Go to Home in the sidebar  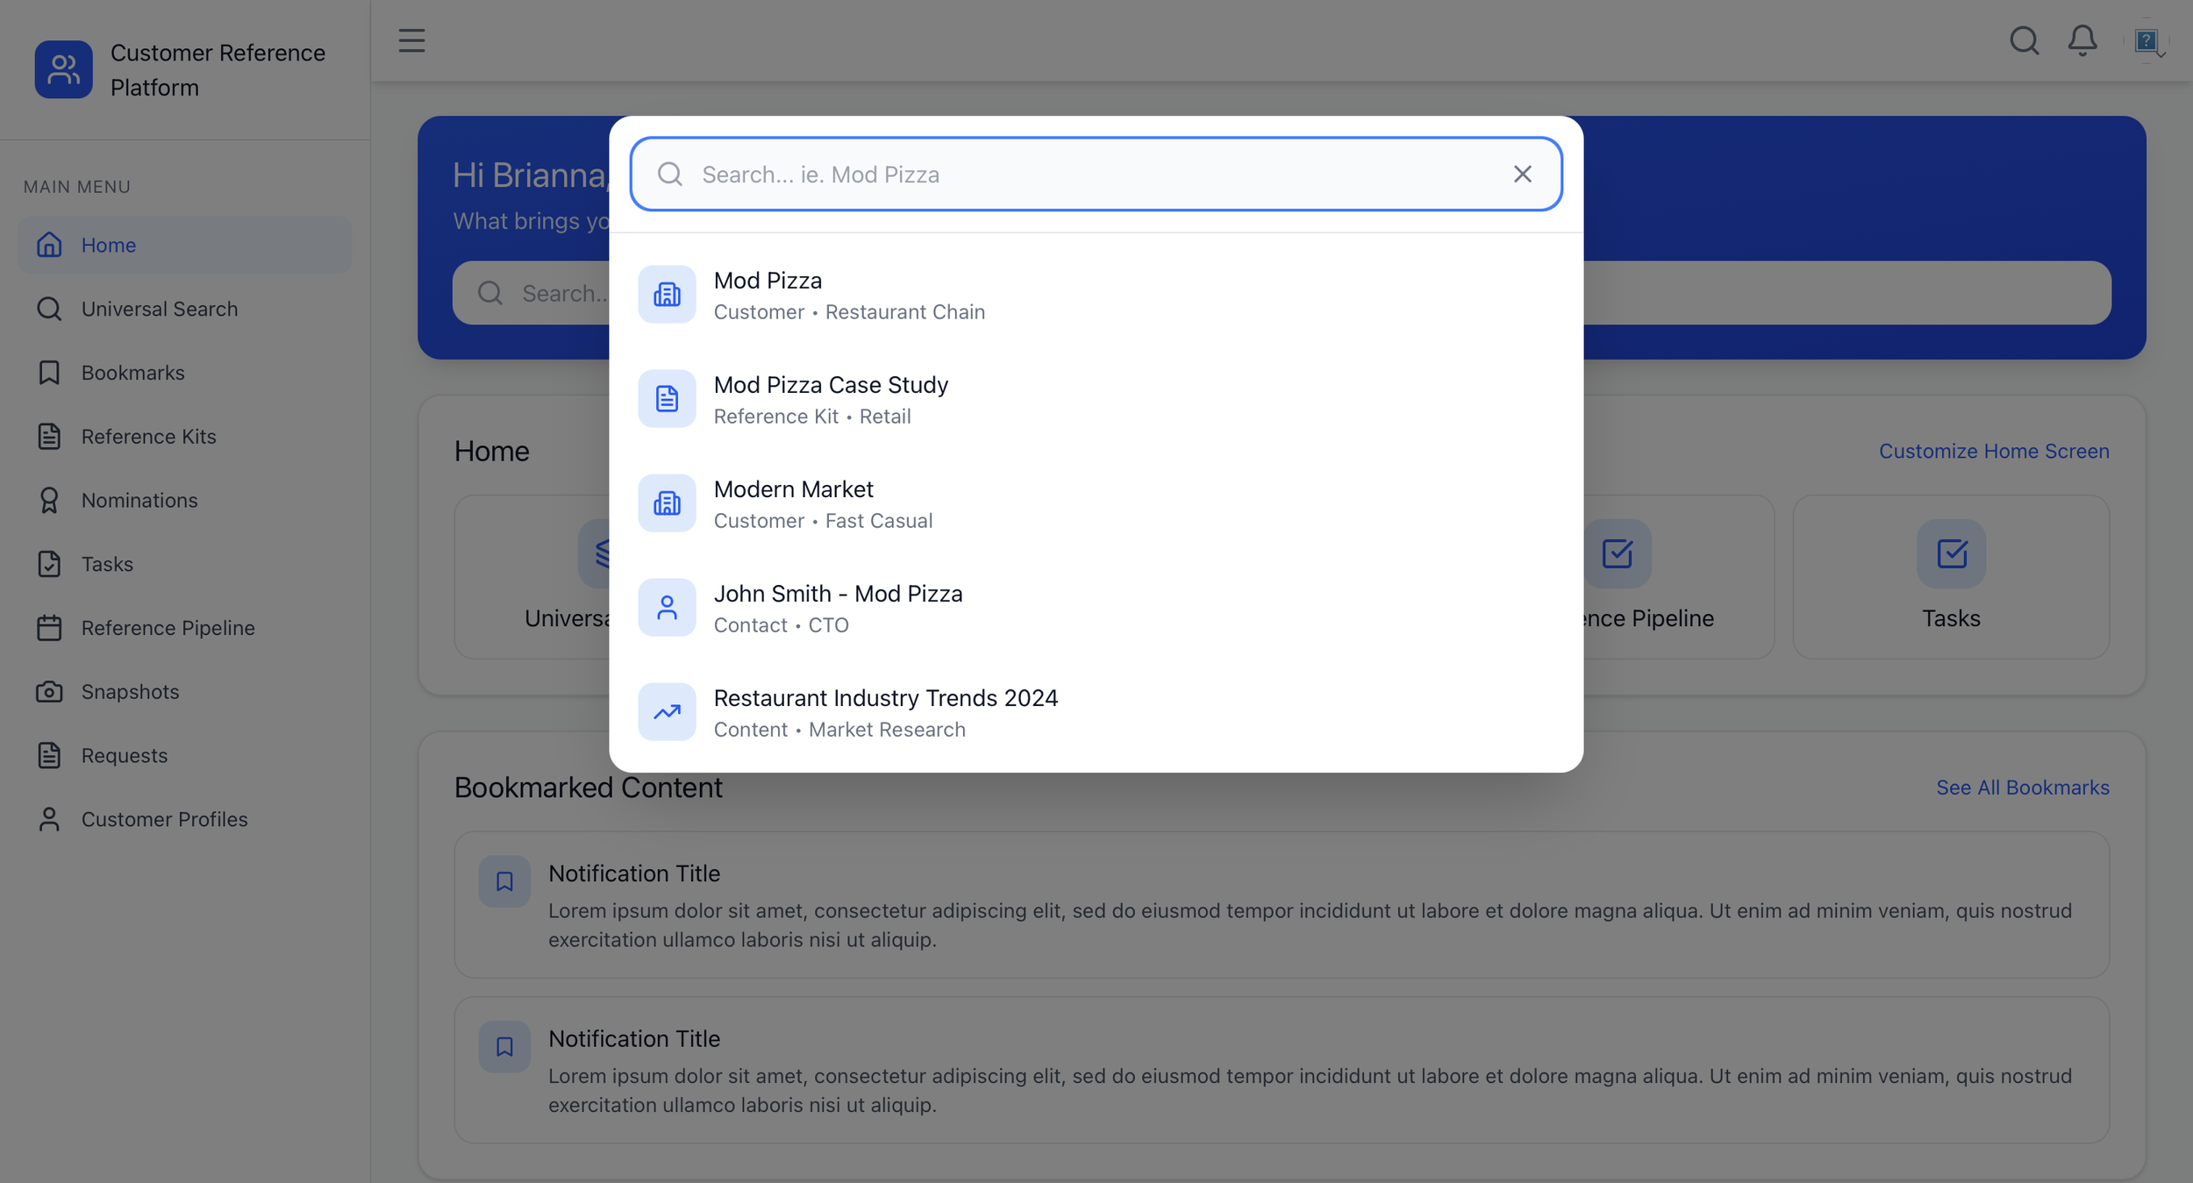tap(184, 245)
